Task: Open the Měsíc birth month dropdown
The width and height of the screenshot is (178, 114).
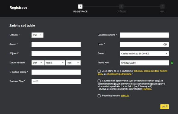Action: 55,63
